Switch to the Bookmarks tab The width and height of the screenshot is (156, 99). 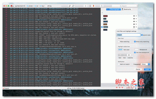coord(127,9)
